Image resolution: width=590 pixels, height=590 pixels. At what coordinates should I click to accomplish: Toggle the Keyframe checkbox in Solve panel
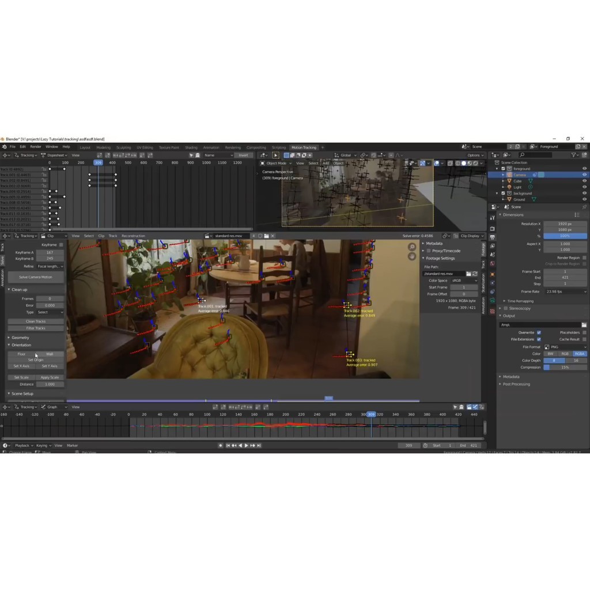pos(61,245)
